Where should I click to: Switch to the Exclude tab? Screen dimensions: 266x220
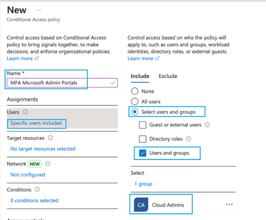tap(168, 76)
